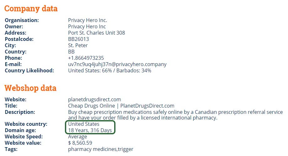Image resolution: width=288 pixels, height=156 pixels.
Task: Click the Webshop data heading
Action: (x=30, y=88)
